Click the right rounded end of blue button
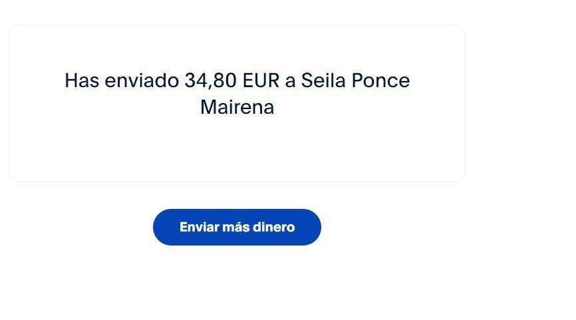This screenshot has width=576, height=320. [312, 227]
